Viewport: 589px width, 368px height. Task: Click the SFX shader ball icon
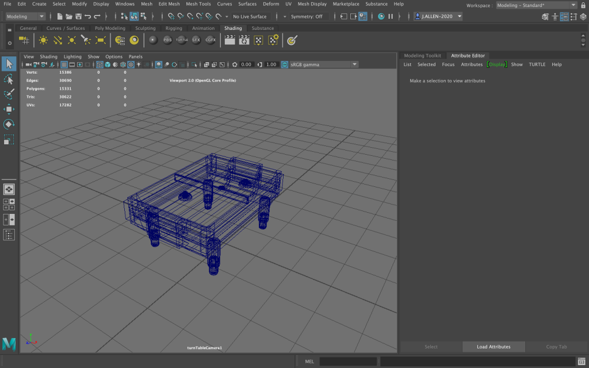[196, 40]
